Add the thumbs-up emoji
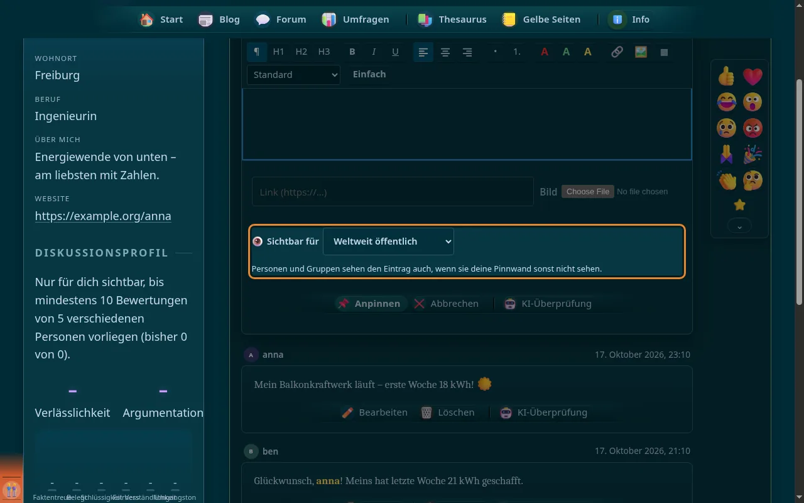804x503 pixels. (x=727, y=77)
